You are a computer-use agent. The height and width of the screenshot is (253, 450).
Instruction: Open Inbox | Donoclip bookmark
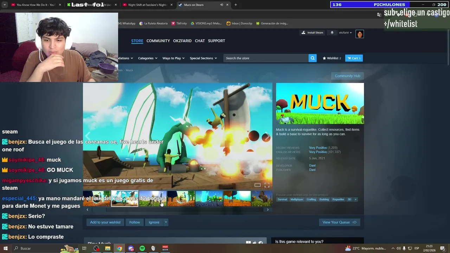[239, 24]
